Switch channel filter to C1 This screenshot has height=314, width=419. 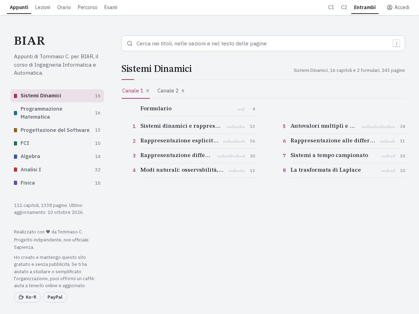331,7
